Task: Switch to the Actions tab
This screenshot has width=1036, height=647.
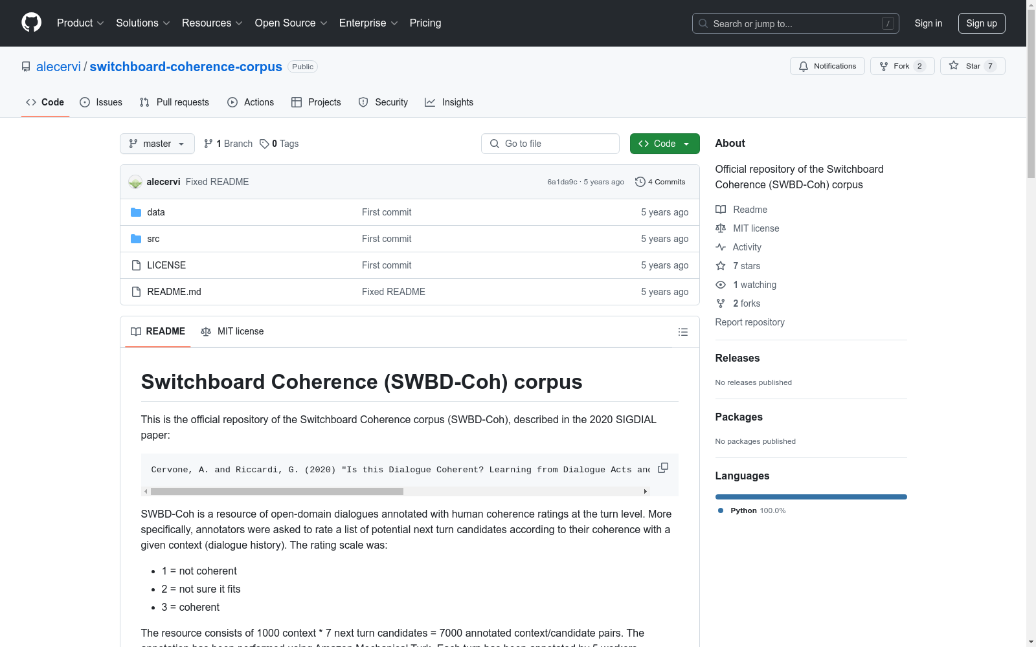Action: (x=251, y=102)
